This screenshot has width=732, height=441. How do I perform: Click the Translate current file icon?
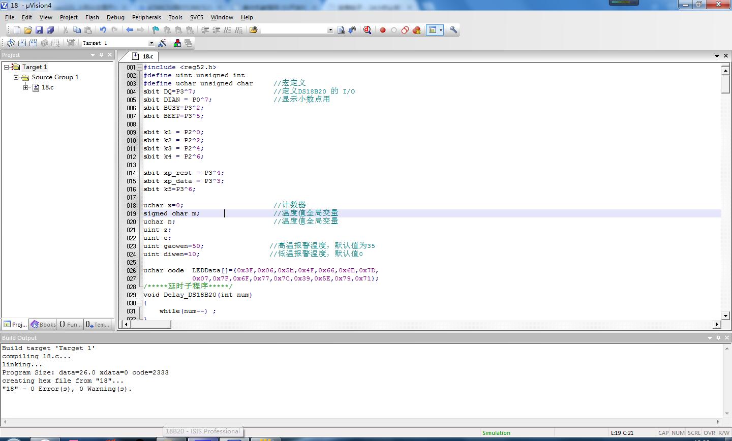tap(11, 43)
